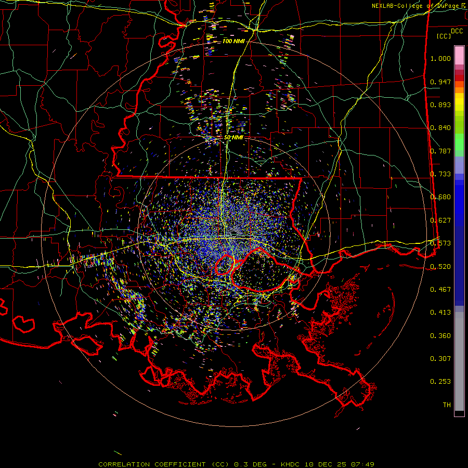
Task: Click the 0.733 color scale value
Action: tap(440, 174)
